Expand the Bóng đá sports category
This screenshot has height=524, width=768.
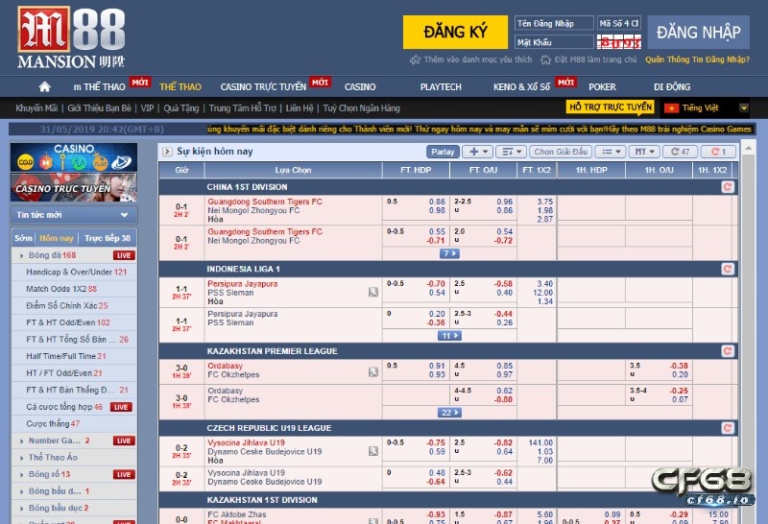(x=21, y=255)
